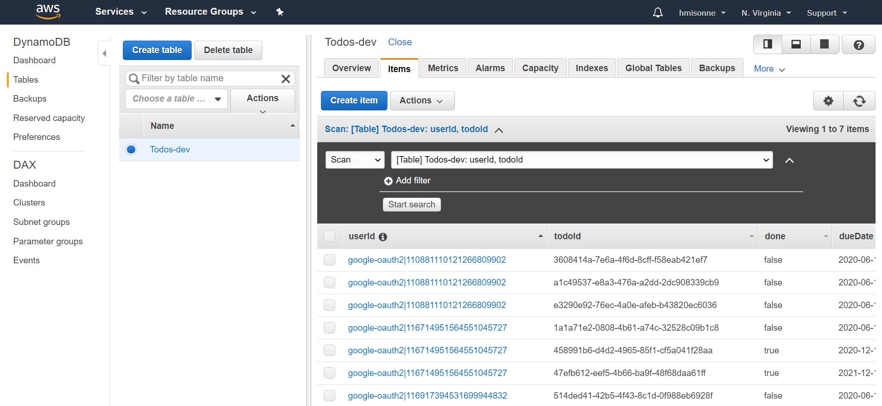The height and width of the screenshot is (406, 882).
Task: Click the Start search button
Action: pyautogui.click(x=411, y=205)
